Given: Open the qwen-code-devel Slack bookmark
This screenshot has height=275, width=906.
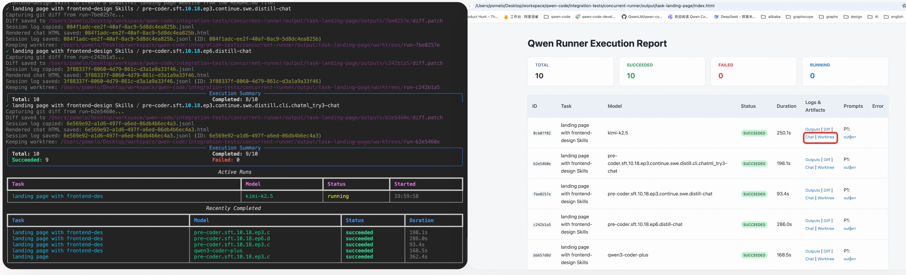Looking at the screenshot, I should click(595, 17).
